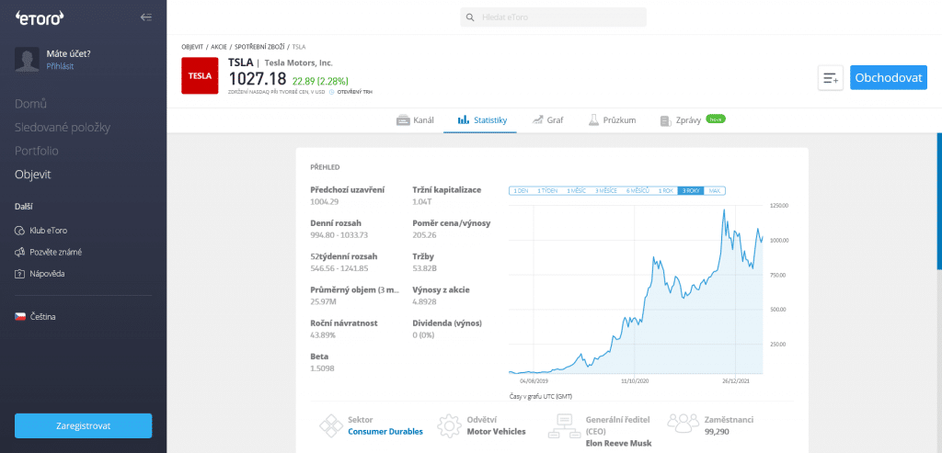
Task: Click the TSLA price chart peak
Action: tap(724, 210)
